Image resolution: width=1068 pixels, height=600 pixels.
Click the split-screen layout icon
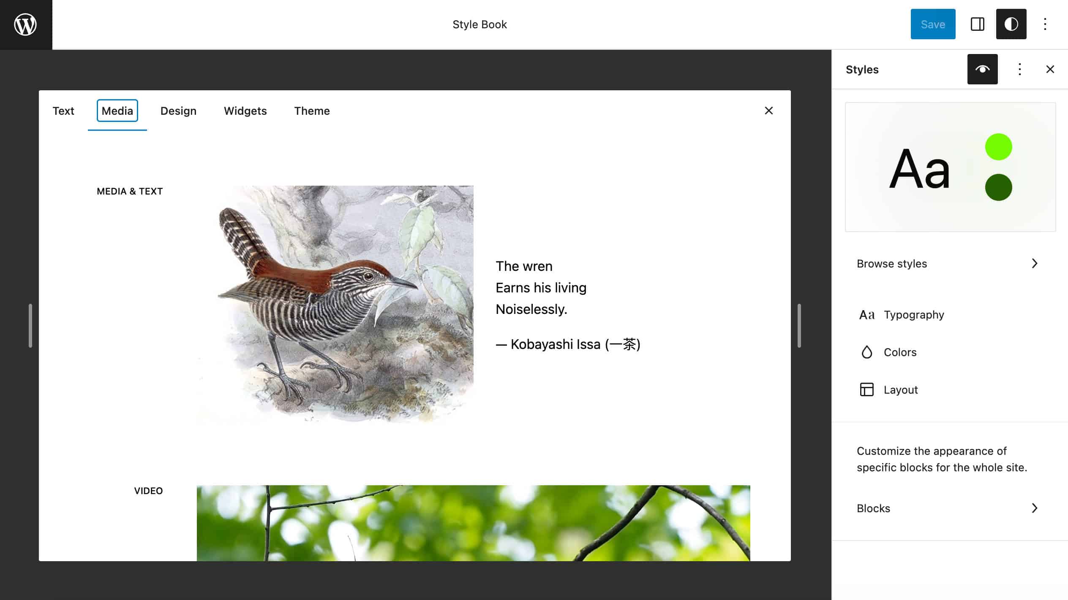point(977,24)
